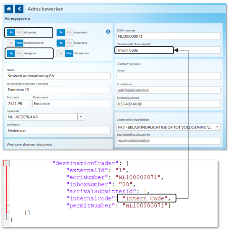Focus the EORI-nummer input field

(x=168, y=37)
